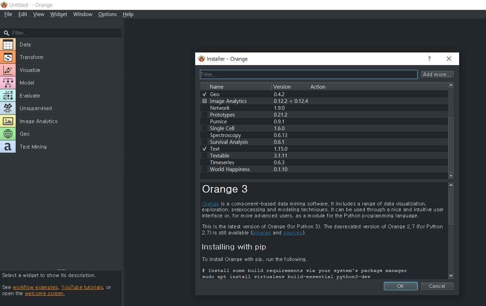This screenshot has height=306, width=486.
Task: Confirm the Installer with OK
Action: point(401,286)
